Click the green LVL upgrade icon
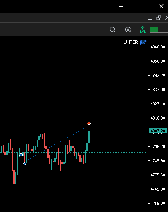The image size is (168, 212). click(143, 30)
